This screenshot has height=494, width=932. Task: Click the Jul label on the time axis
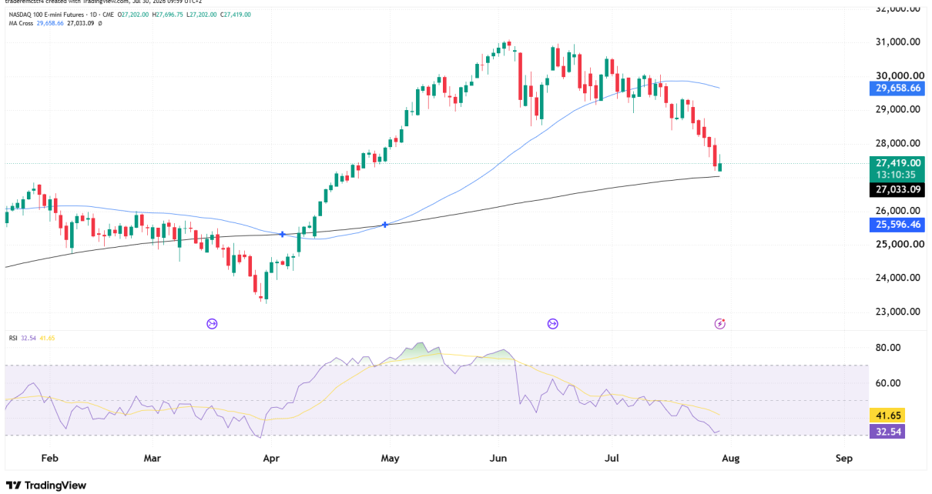612,459
